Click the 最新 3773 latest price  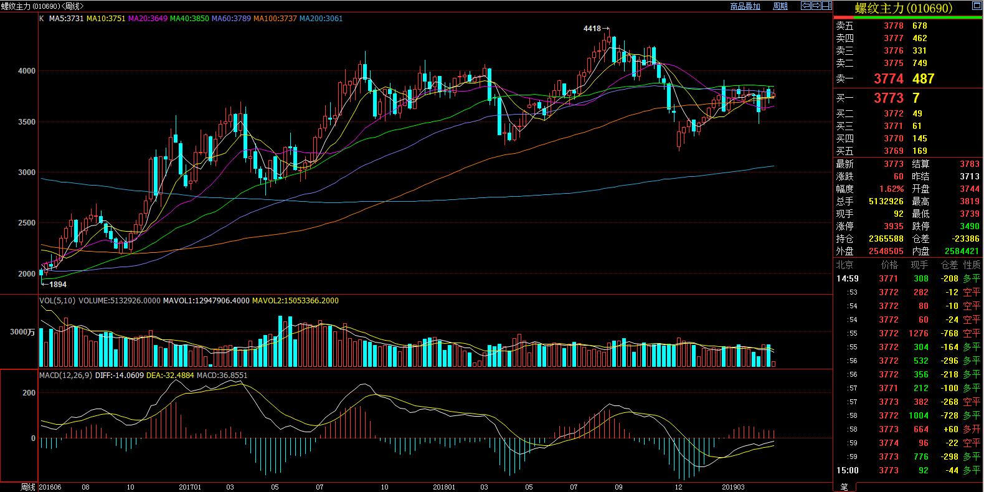[894, 164]
